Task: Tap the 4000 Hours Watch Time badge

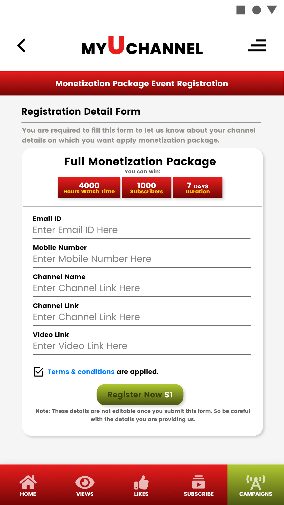Action: 89,188
